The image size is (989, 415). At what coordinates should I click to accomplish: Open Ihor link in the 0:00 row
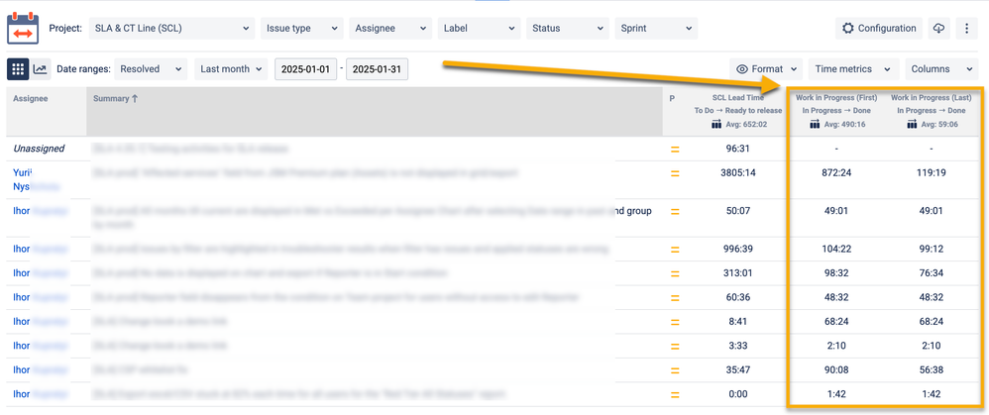click(22, 394)
